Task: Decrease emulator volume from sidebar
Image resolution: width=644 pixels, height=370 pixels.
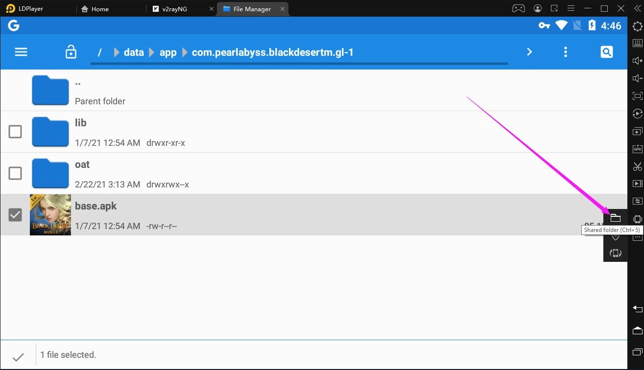Action: click(637, 78)
